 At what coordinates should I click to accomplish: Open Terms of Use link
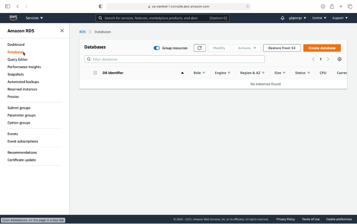(311, 219)
